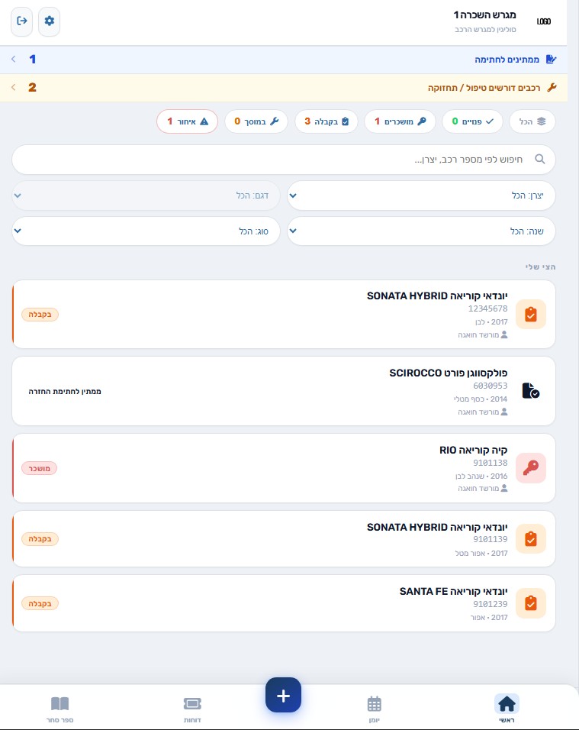
Task: Open the דוחות reports tab
Action: pos(192,709)
